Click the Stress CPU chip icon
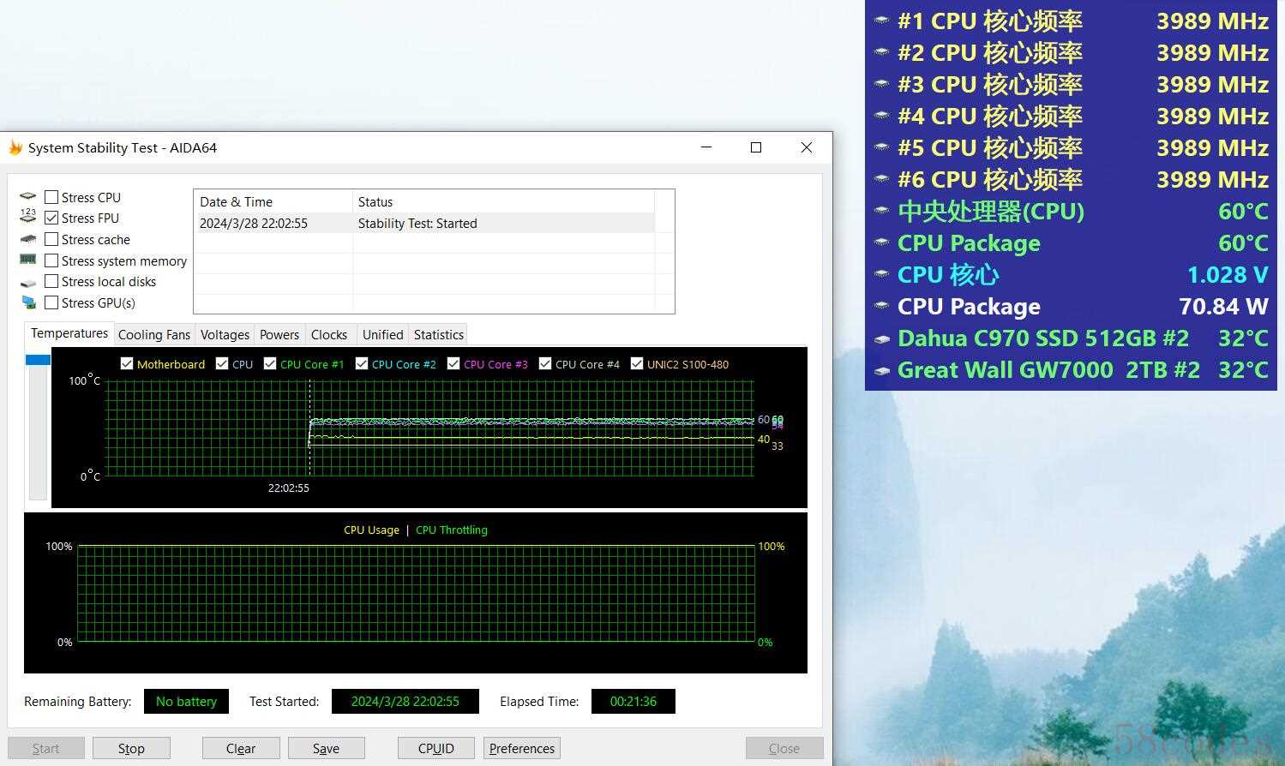Image resolution: width=1285 pixels, height=766 pixels. [x=28, y=197]
